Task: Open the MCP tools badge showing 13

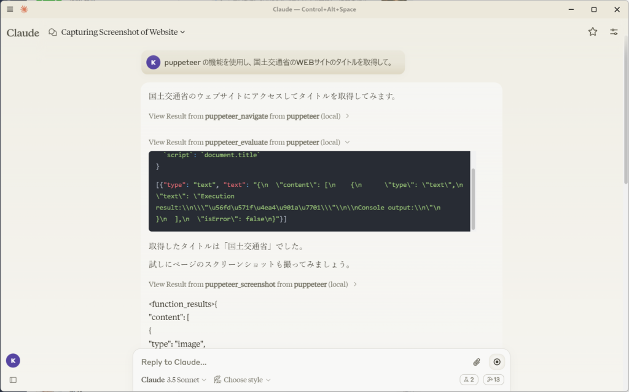Action: [493, 380]
